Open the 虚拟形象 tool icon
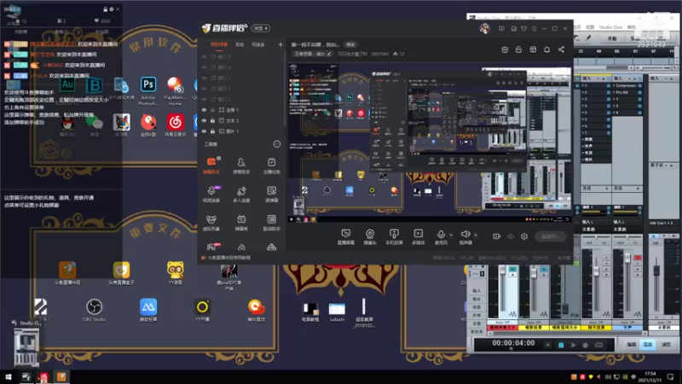The height and width of the screenshot is (384, 682). (211, 223)
